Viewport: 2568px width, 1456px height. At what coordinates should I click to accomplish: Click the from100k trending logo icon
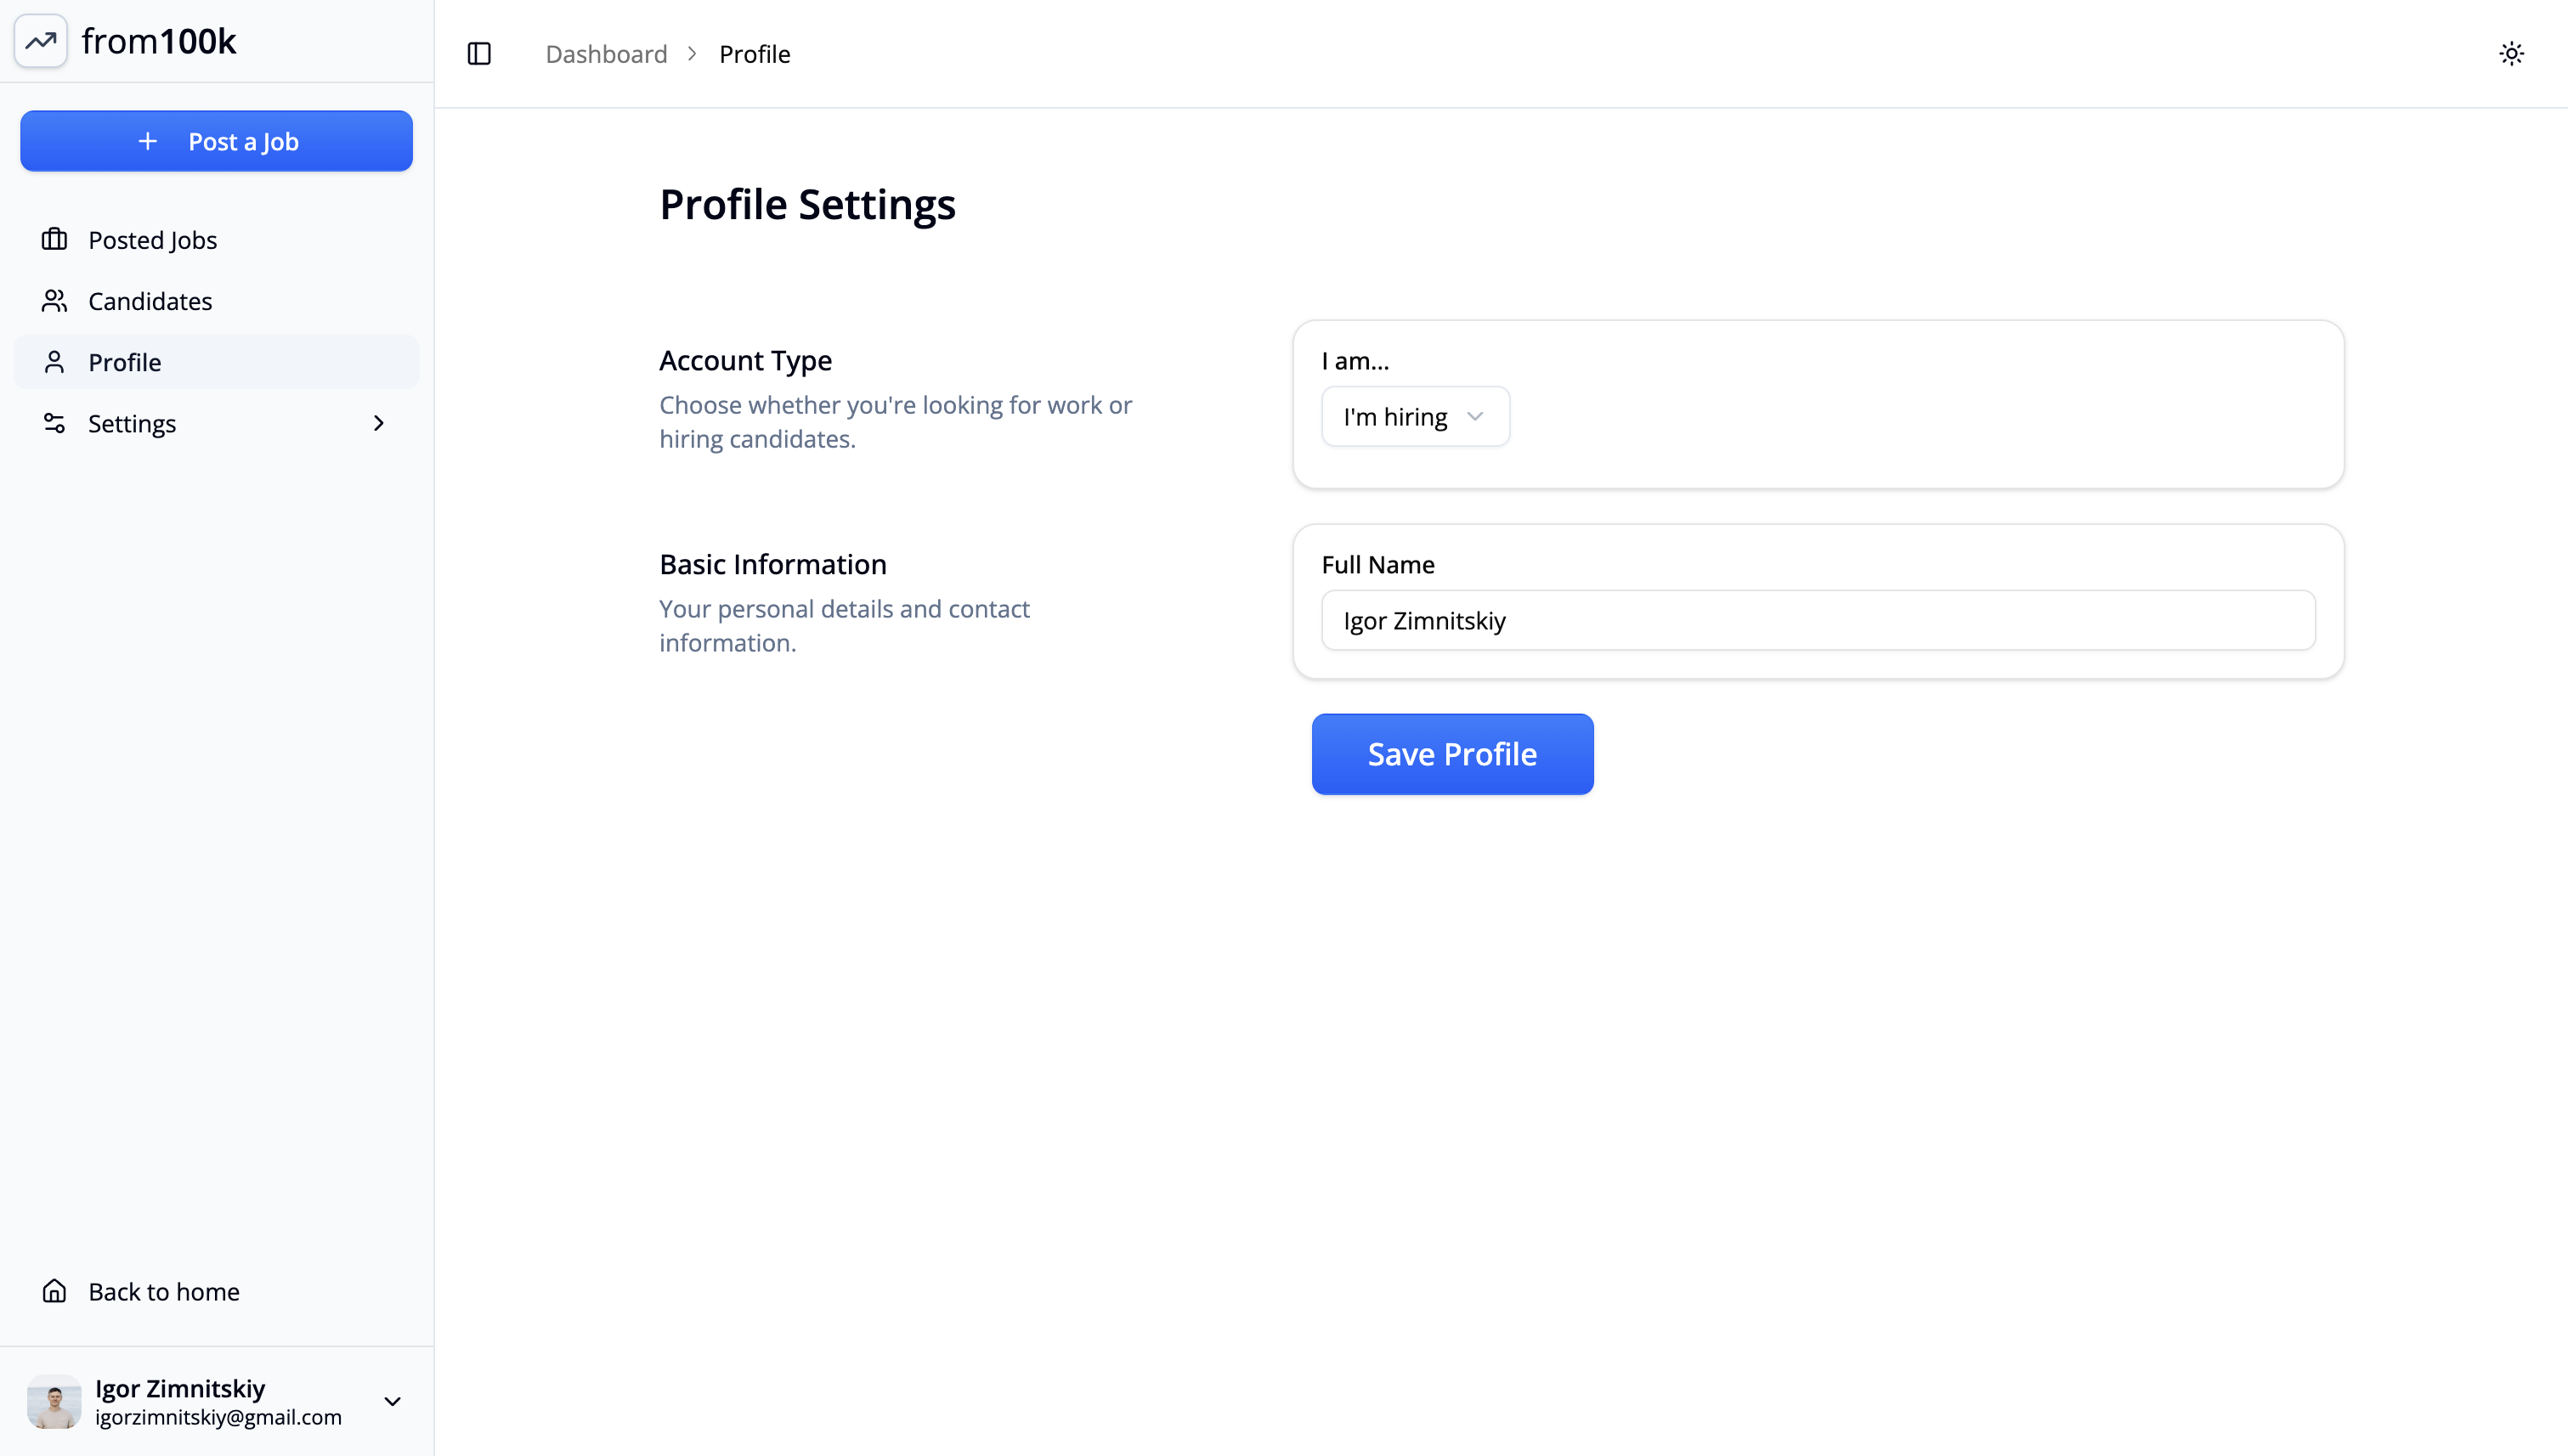41,41
